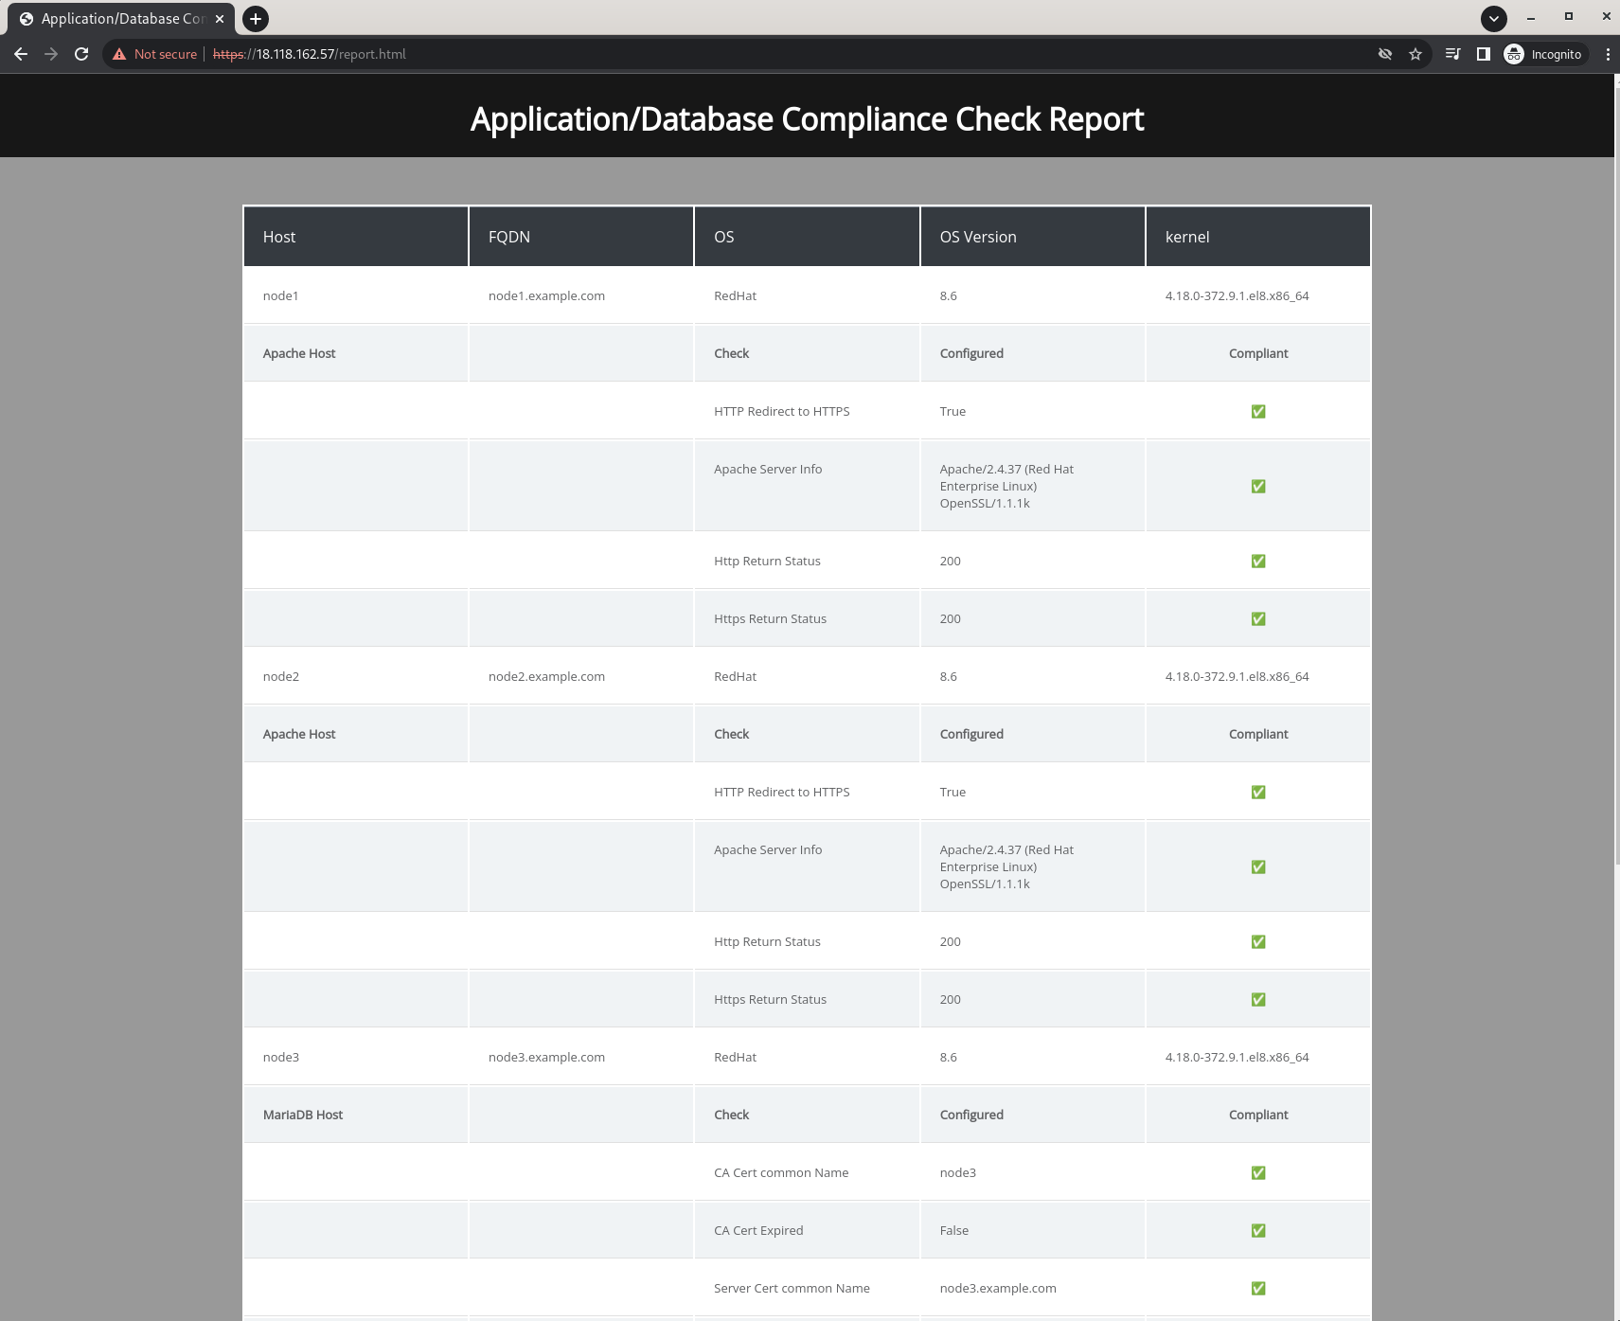The height and width of the screenshot is (1321, 1620).
Task: Click the MariaDB Host label
Action: (303, 1115)
